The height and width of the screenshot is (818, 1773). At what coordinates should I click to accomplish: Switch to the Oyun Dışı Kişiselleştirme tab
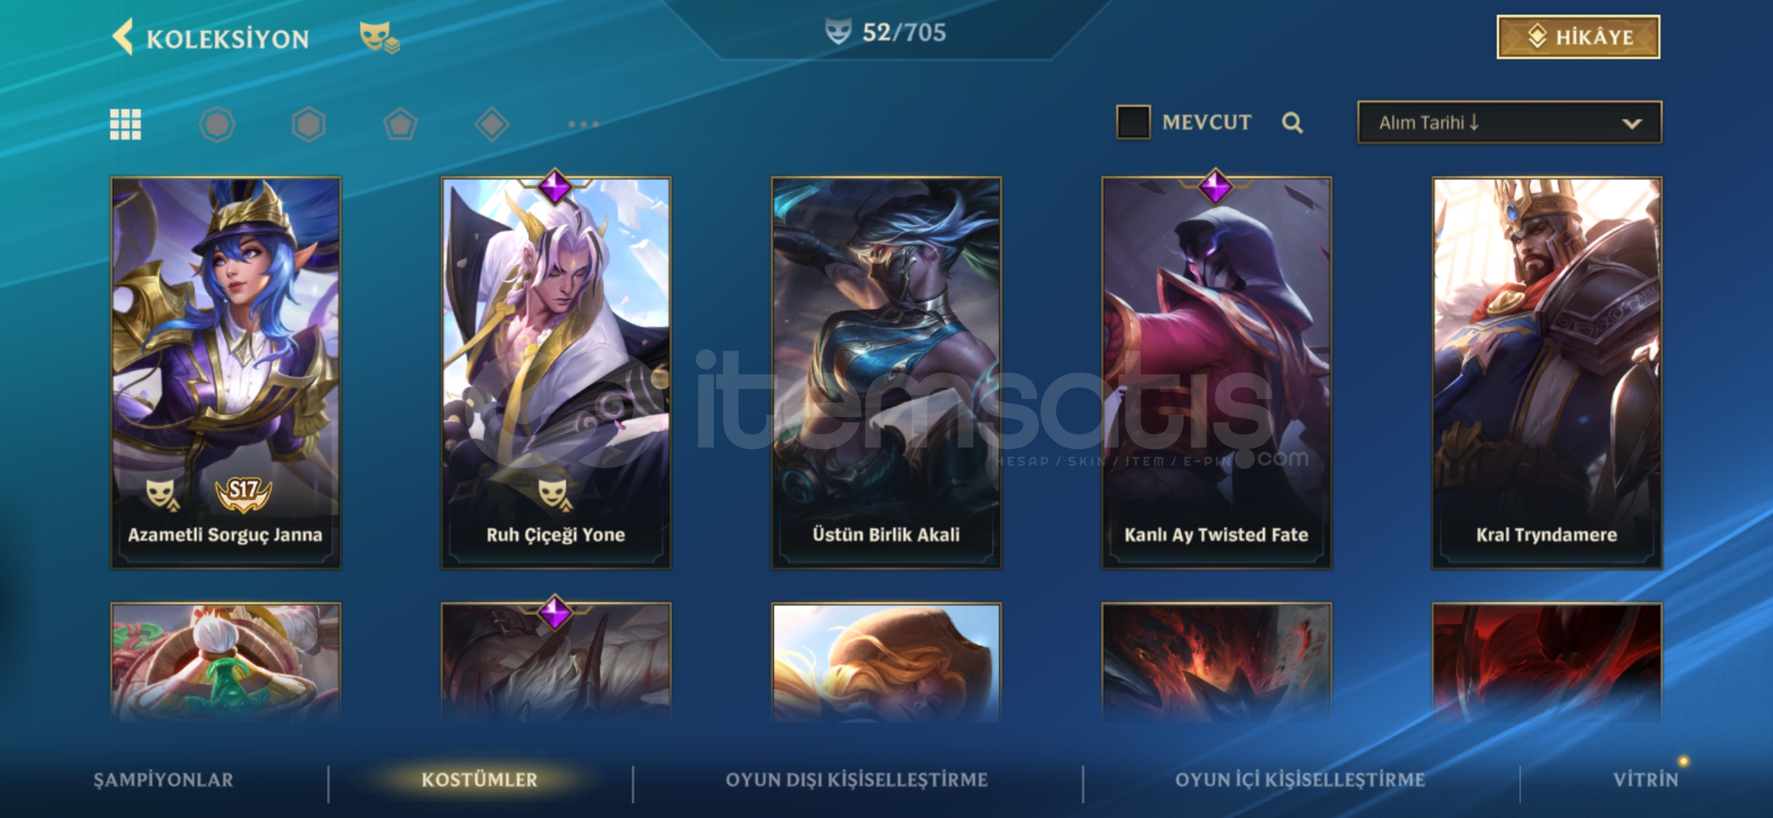click(x=856, y=779)
